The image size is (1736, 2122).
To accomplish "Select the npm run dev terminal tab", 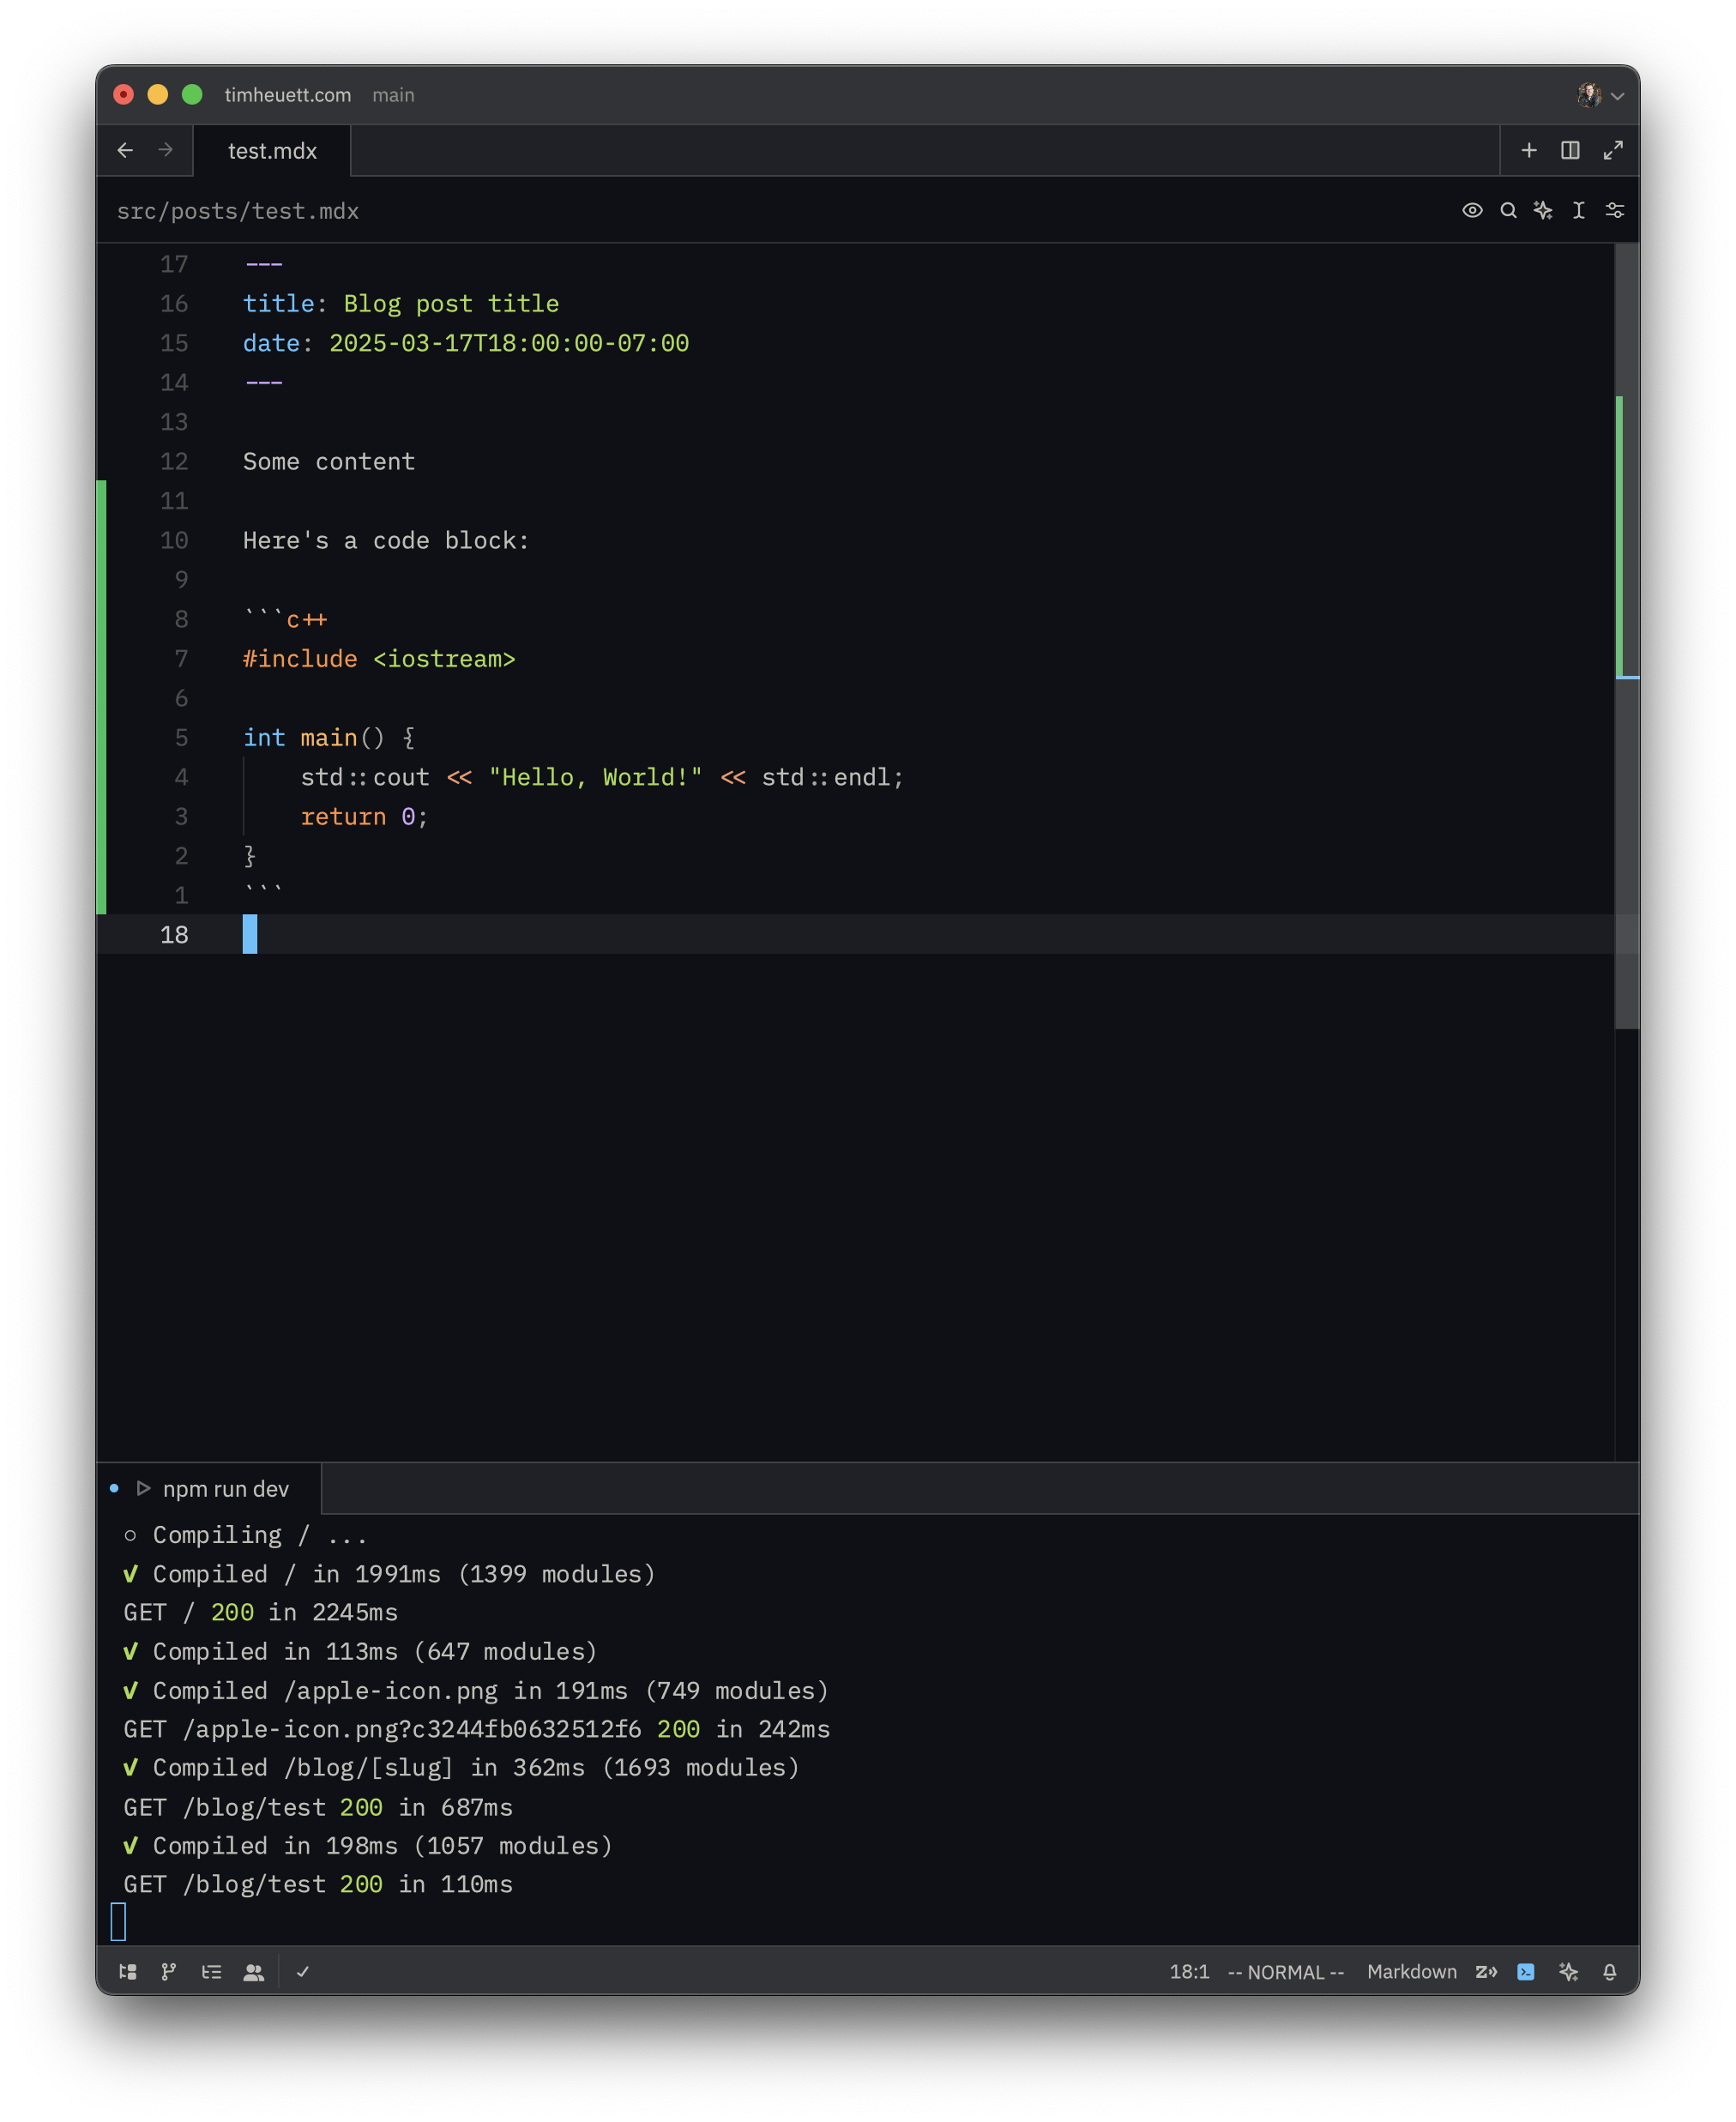I will pyautogui.click(x=210, y=1489).
